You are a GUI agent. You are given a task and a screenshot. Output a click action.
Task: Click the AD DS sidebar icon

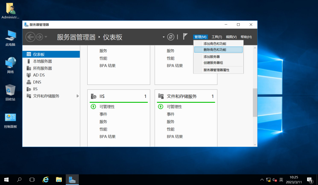[29, 75]
